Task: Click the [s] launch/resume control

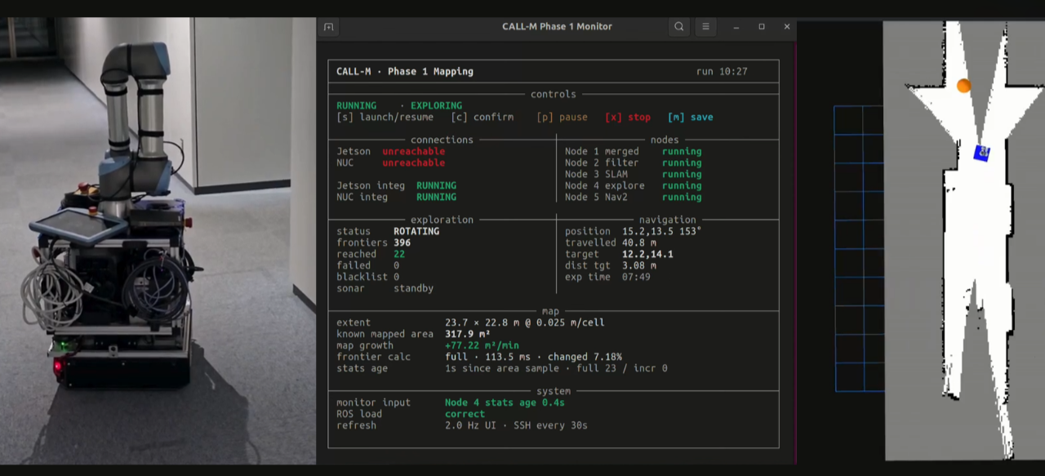Action: click(x=385, y=118)
